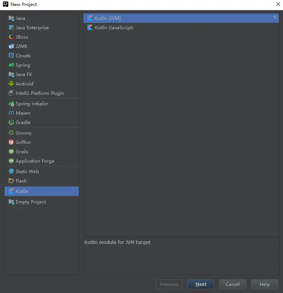The image size is (283, 293).
Task: Select Static Web category text
Action: click(x=27, y=171)
